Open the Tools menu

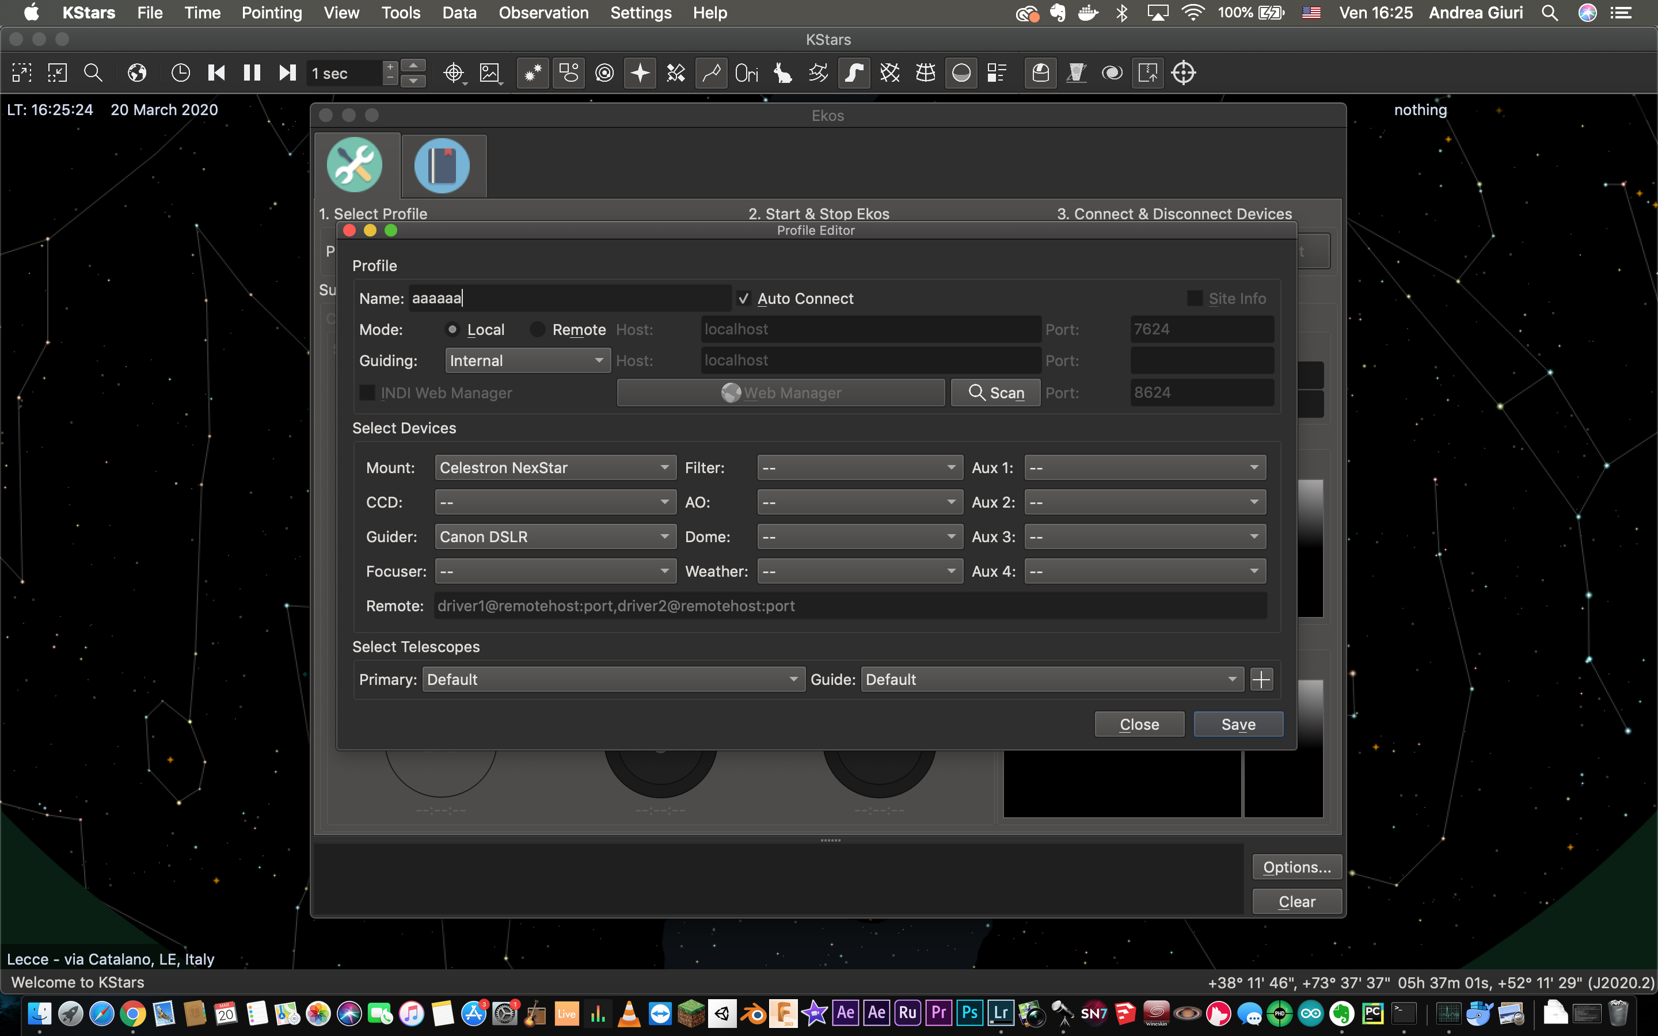(x=401, y=13)
